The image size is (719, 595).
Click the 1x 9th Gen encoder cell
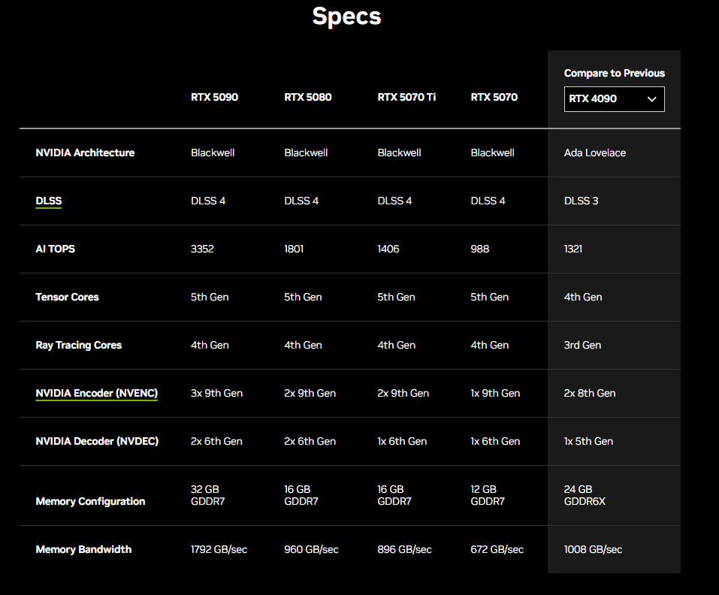(x=495, y=394)
